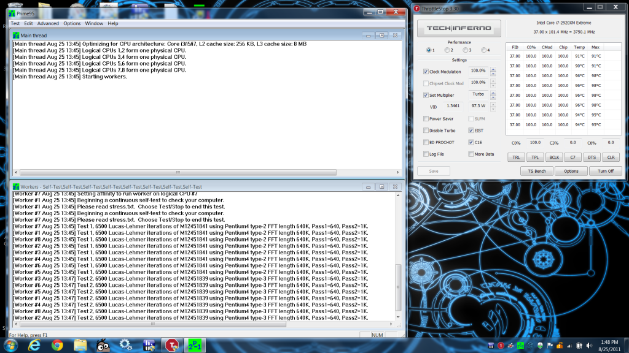Click the TechInferno logo banner
The height and width of the screenshot is (353, 629).
click(x=459, y=28)
